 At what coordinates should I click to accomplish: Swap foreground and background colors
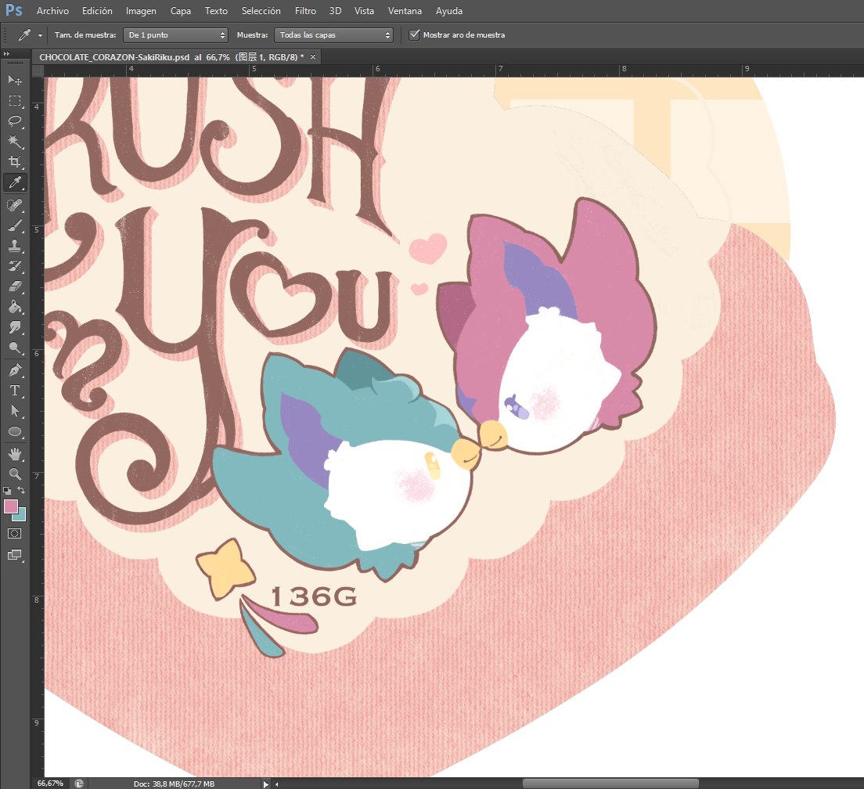(x=21, y=490)
